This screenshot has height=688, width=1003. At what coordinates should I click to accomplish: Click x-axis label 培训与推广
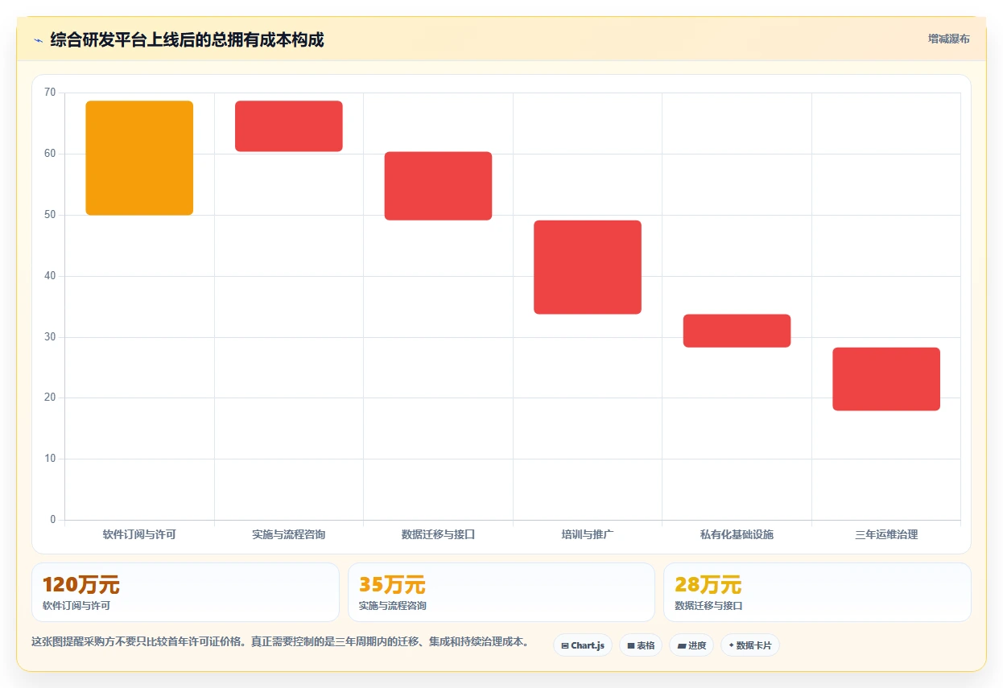(x=588, y=534)
